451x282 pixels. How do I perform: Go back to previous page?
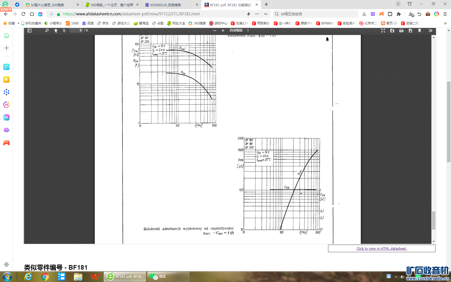pyautogui.click(x=6, y=14)
